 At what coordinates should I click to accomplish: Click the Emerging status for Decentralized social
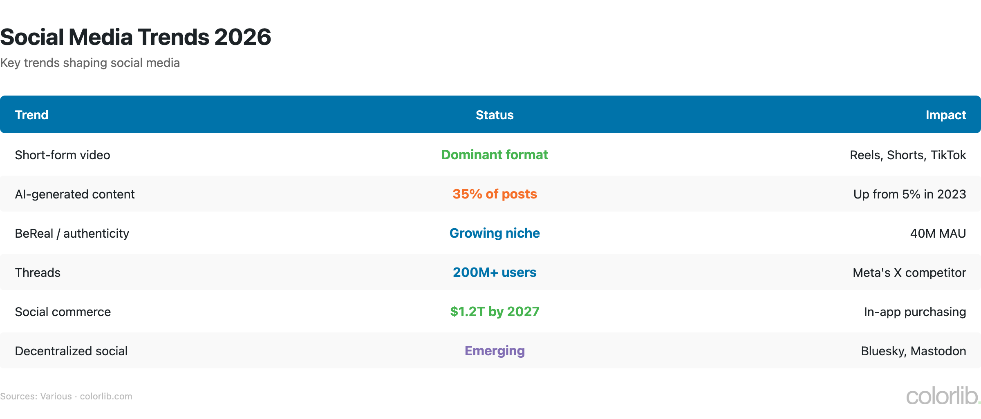tap(495, 351)
